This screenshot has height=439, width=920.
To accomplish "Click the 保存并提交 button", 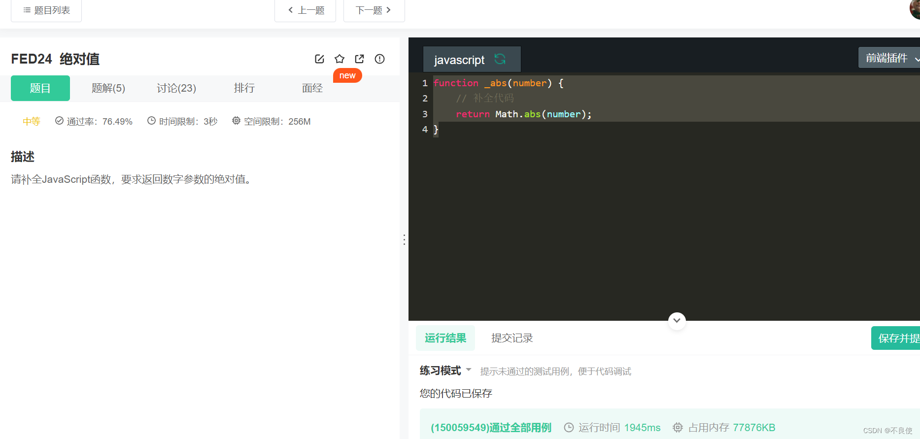I will pos(896,338).
